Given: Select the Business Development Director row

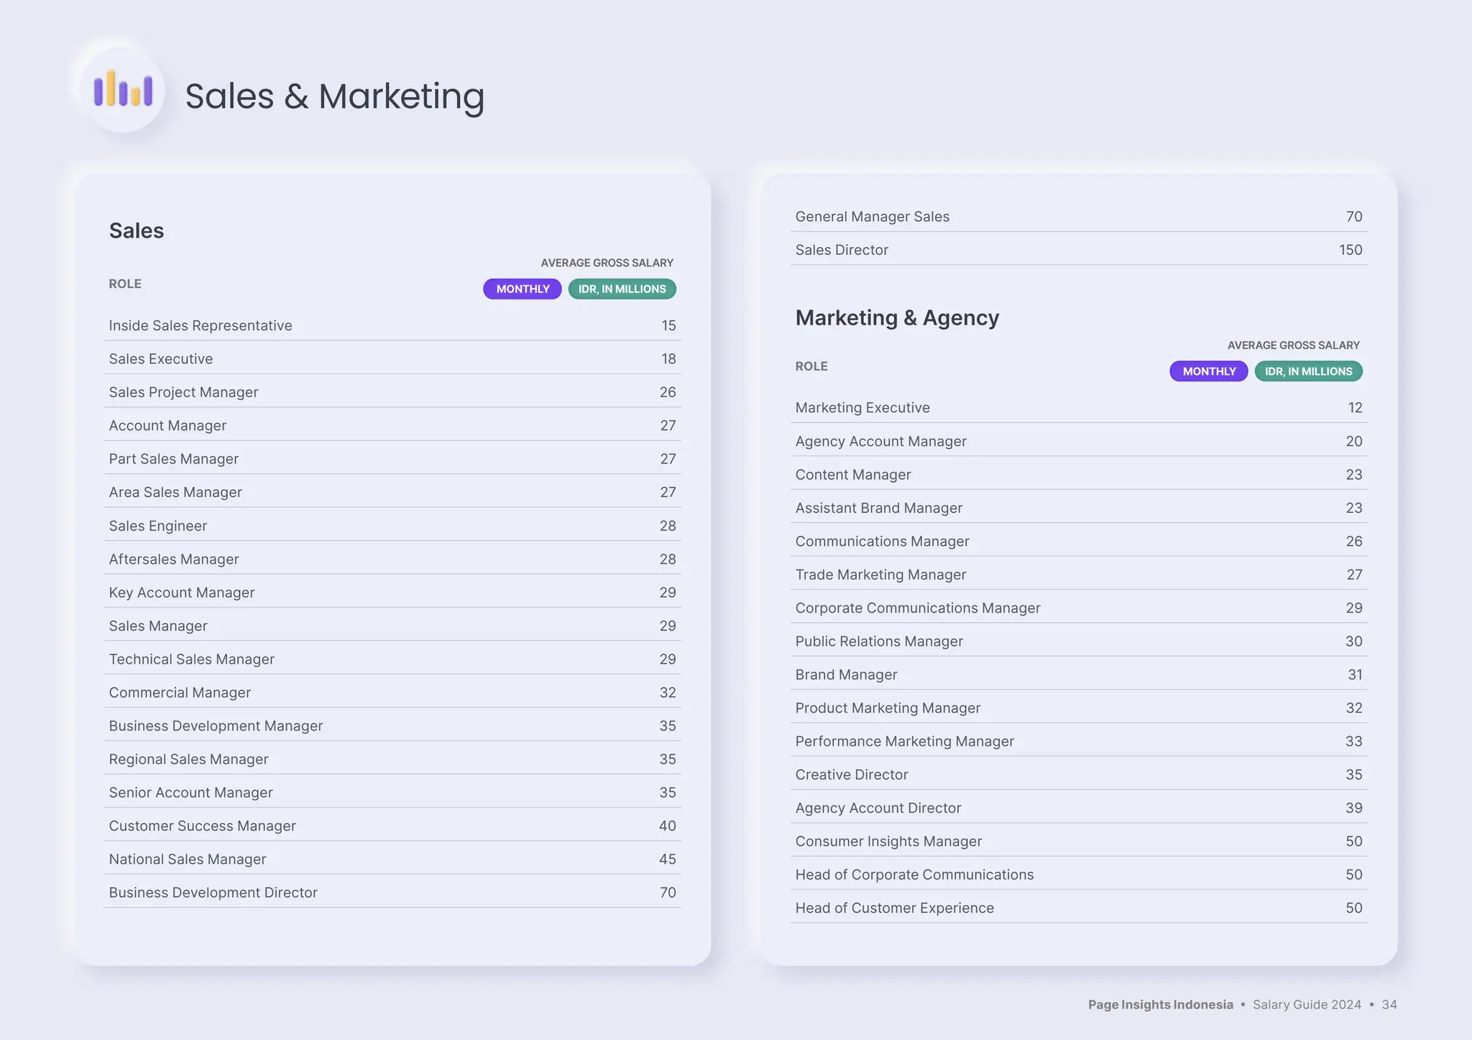Looking at the screenshot, I should click(213, 892).
